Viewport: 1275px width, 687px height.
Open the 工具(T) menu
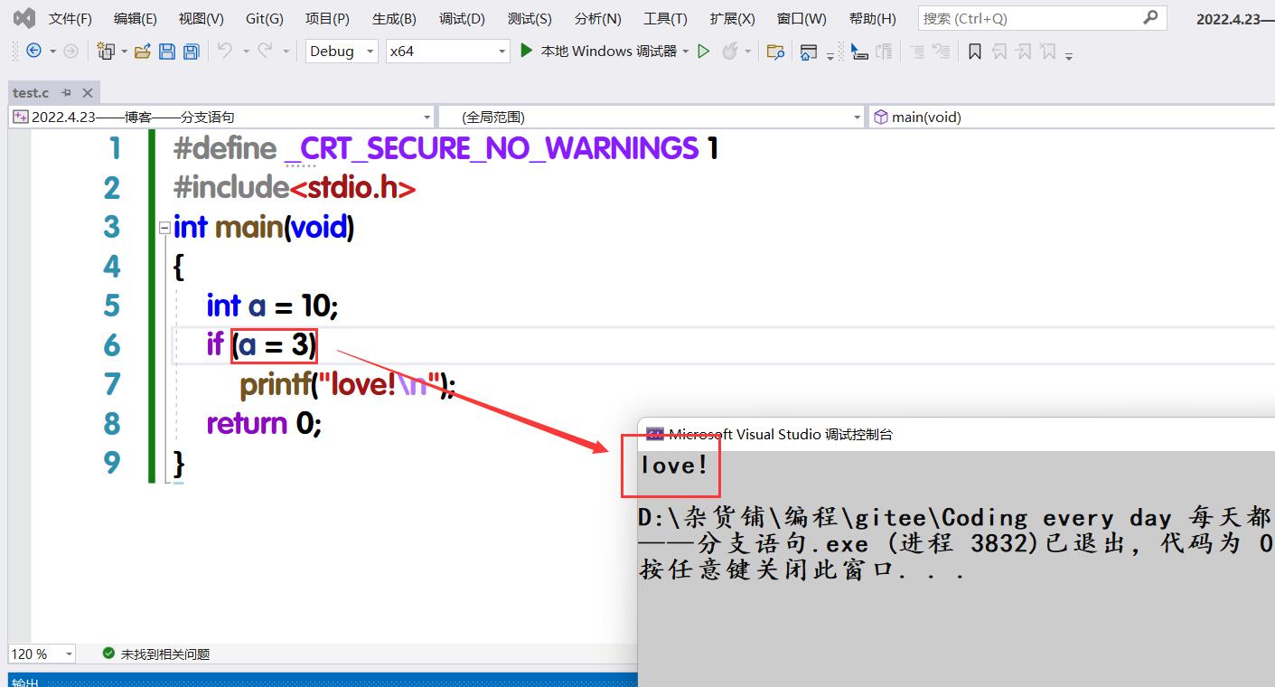pos(665,18)
